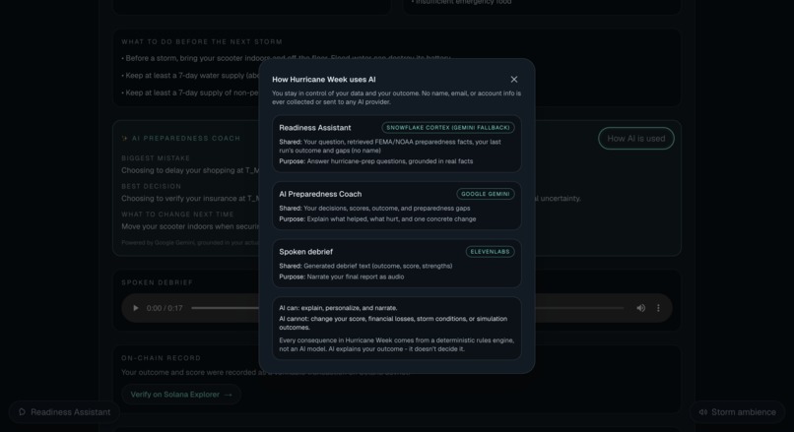The width and height of the screenshot is (794, 432).
Task: Click the audio time display 0:00 / 0:17
Action: coord(165,308)
